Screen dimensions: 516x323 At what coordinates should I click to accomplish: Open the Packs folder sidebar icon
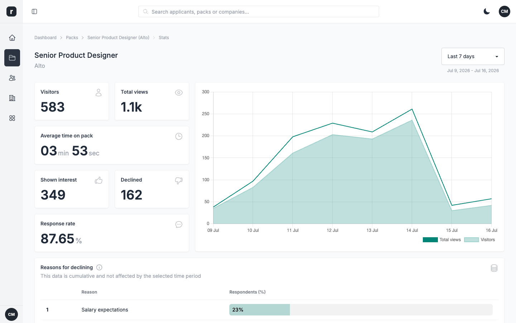point(12,58)
